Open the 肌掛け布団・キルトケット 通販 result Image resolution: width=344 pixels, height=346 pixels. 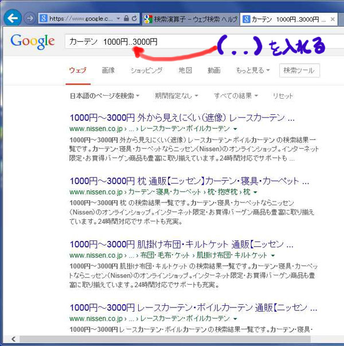click(x=182, y=244)
